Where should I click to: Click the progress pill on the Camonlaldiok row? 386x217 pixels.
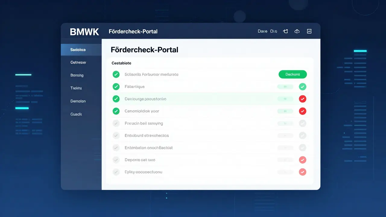point(285,111)
